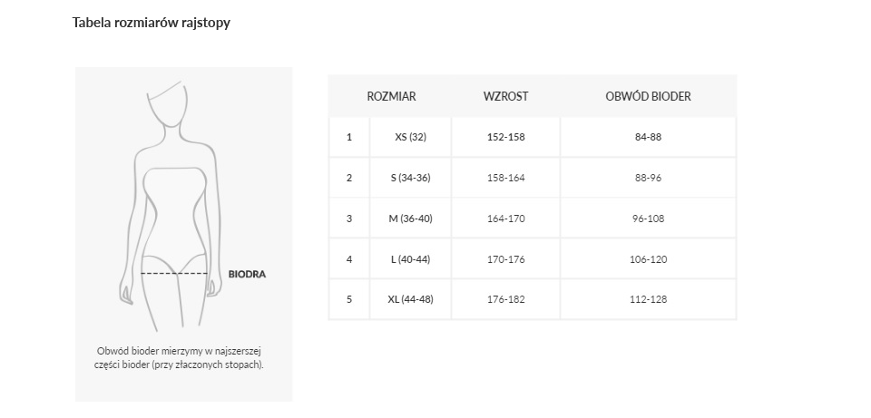Click row number 3 in the size table
This screenshot has width=871, height=418.
coord(349,219)
